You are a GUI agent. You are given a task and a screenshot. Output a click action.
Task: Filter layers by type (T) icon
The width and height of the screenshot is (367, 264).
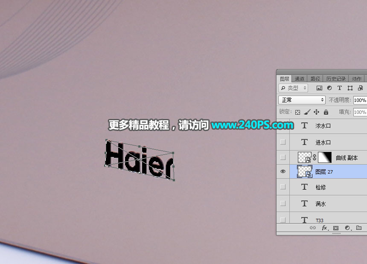coord(339,88)
